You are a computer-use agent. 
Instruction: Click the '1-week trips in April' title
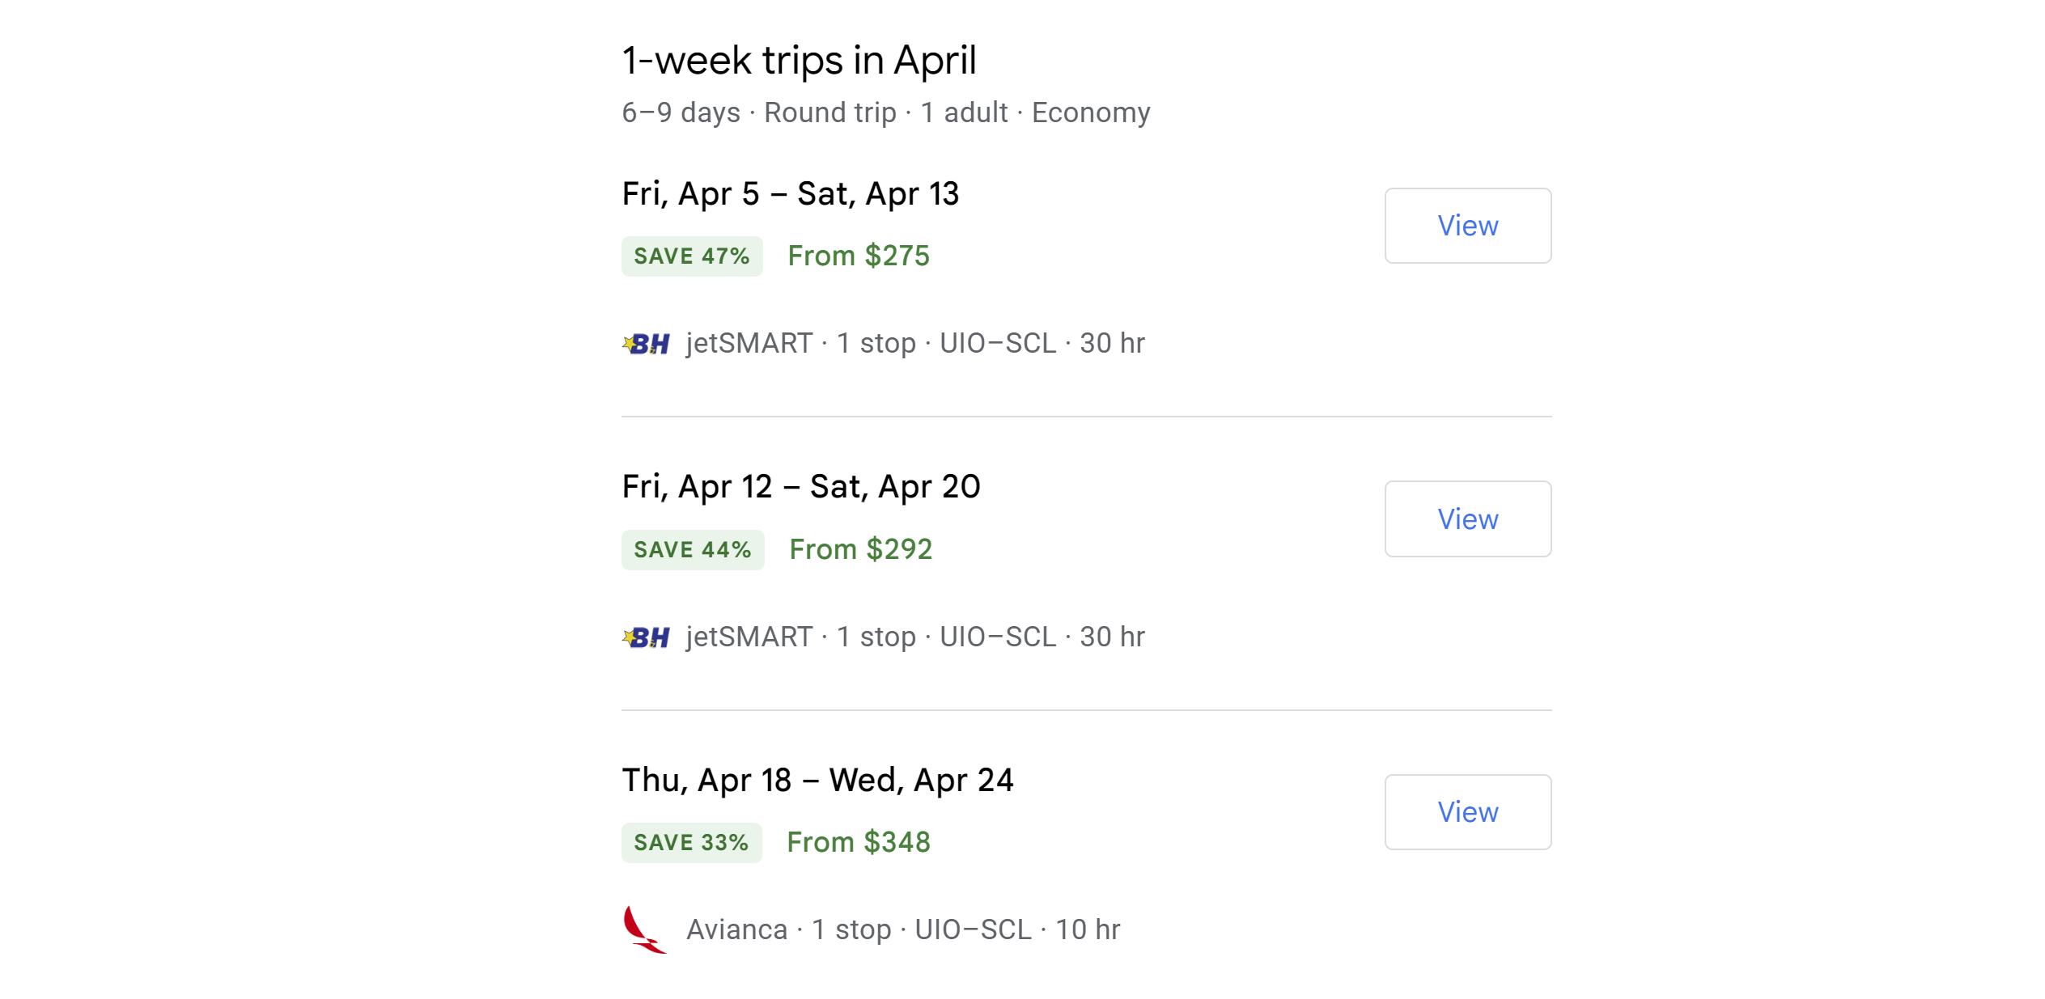point(799,61)
